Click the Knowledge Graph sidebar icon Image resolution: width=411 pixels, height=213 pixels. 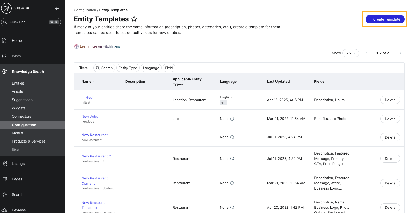click(x=4, y=72)
